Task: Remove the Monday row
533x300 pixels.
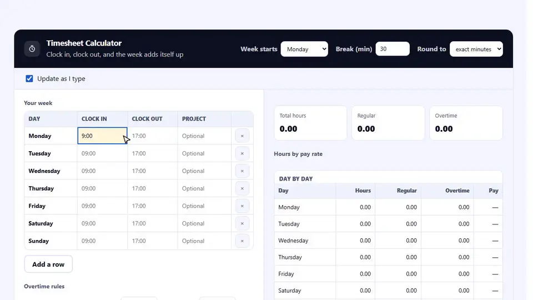Action: (x=242, y=136)
